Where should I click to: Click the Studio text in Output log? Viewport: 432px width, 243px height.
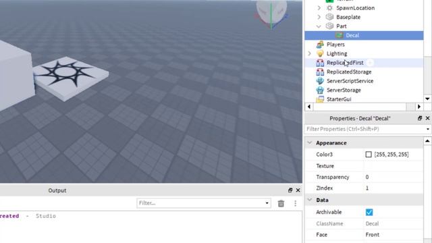pos(46,216)
